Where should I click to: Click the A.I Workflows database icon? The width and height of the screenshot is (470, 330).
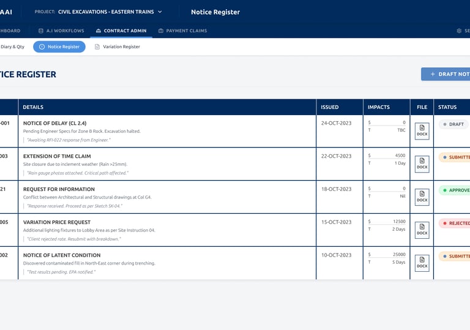click(41, 31)
